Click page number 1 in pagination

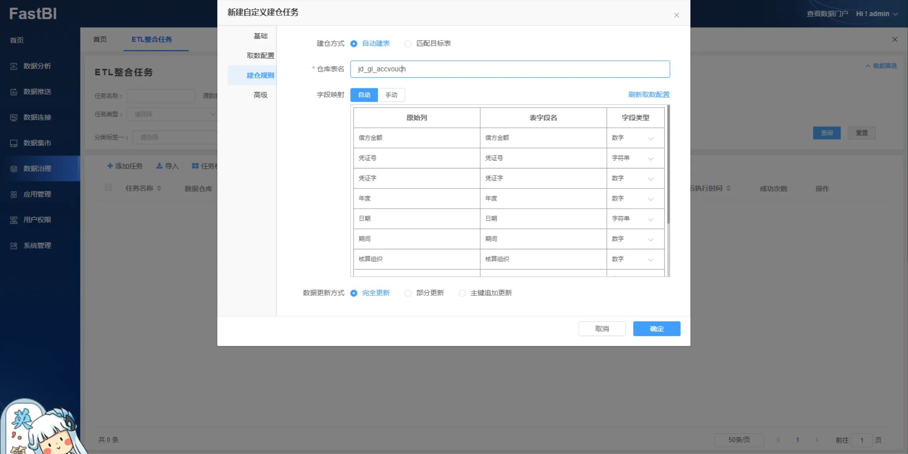[798, 440]
